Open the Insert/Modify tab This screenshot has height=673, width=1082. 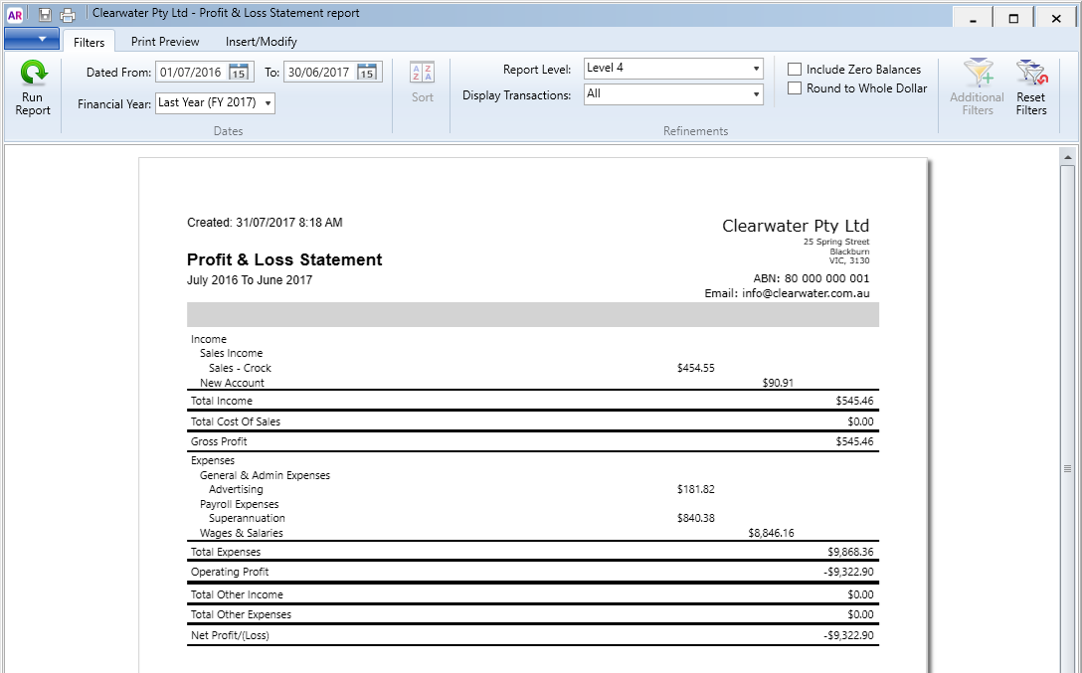[x=261, y=42]
